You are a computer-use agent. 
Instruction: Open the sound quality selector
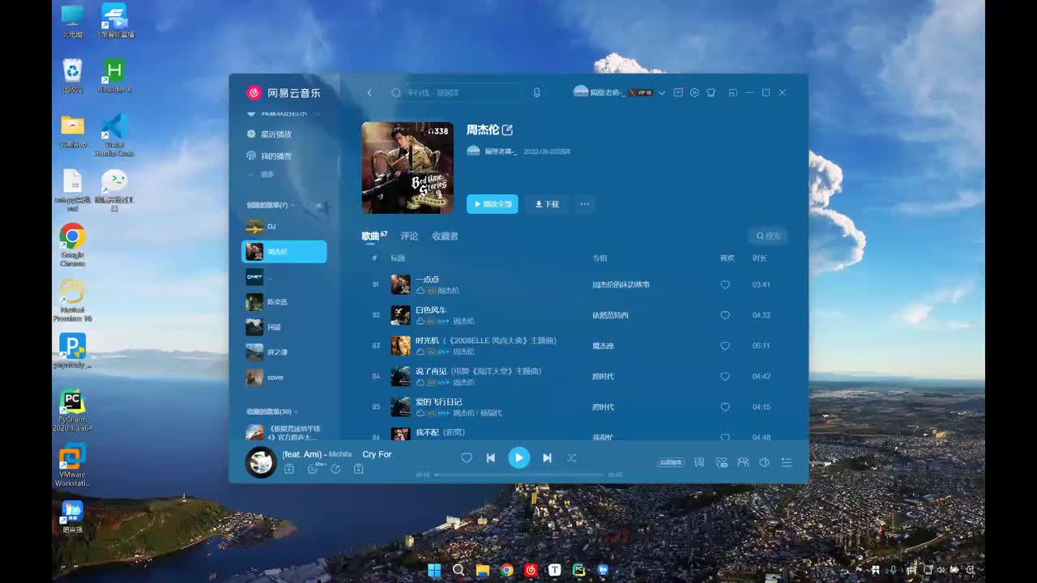[671, 462]
